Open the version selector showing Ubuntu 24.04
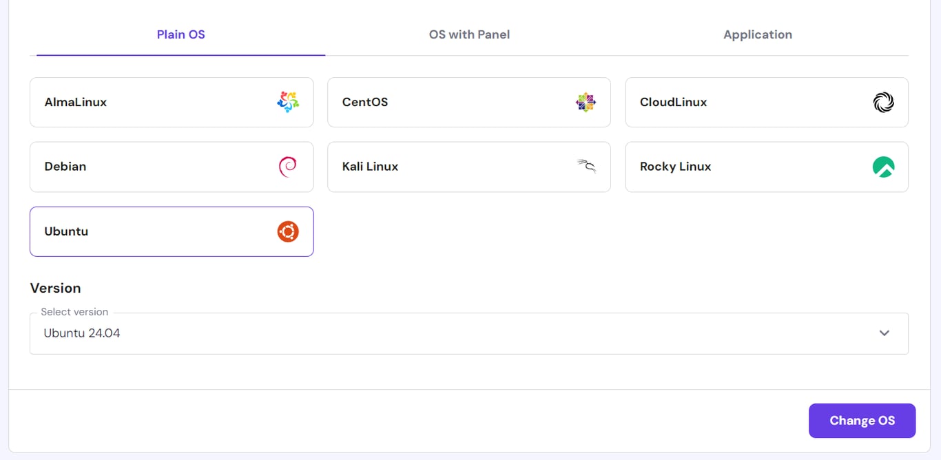 [469, 333]
